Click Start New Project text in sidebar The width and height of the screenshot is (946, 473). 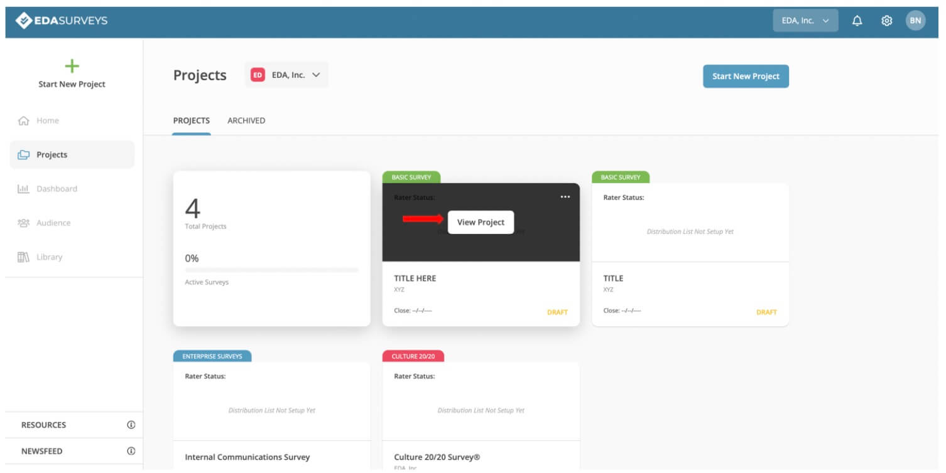click(72, 84)
